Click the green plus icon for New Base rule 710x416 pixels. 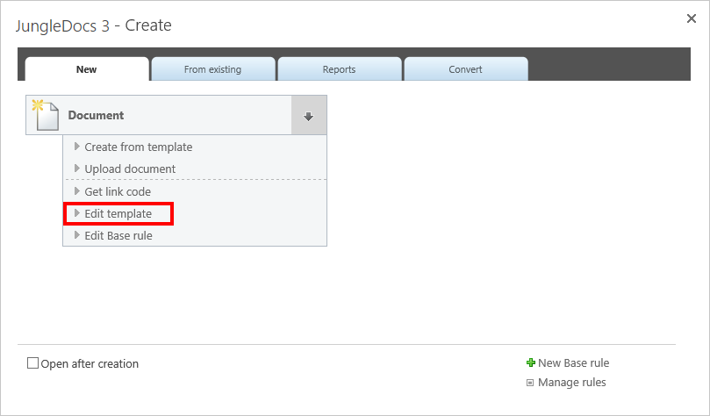pyautogui.click(x=531, y=362)
